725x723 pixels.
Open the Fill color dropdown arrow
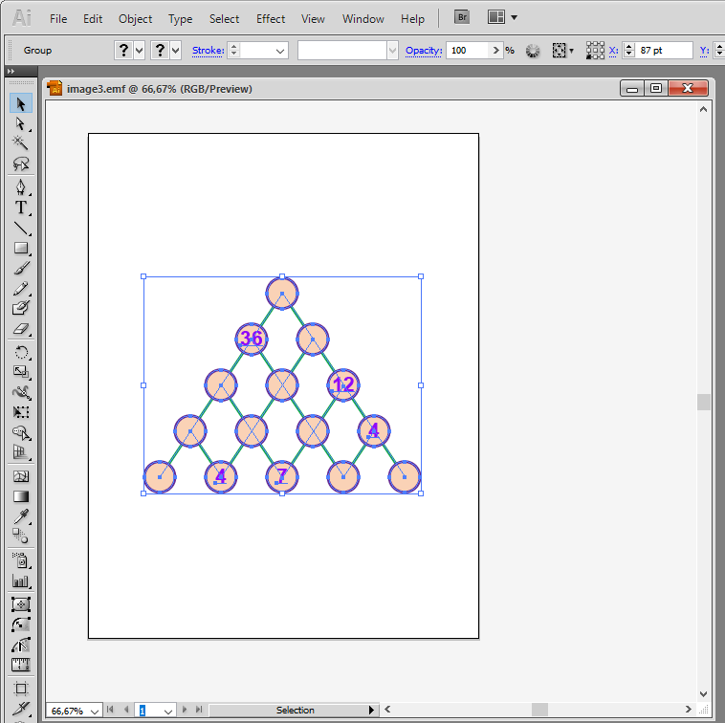coord(140,51)
